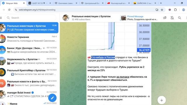The image size is (187, 105).
Task: Open Банки | Курс Доллара chat
Action: (29, 50)
